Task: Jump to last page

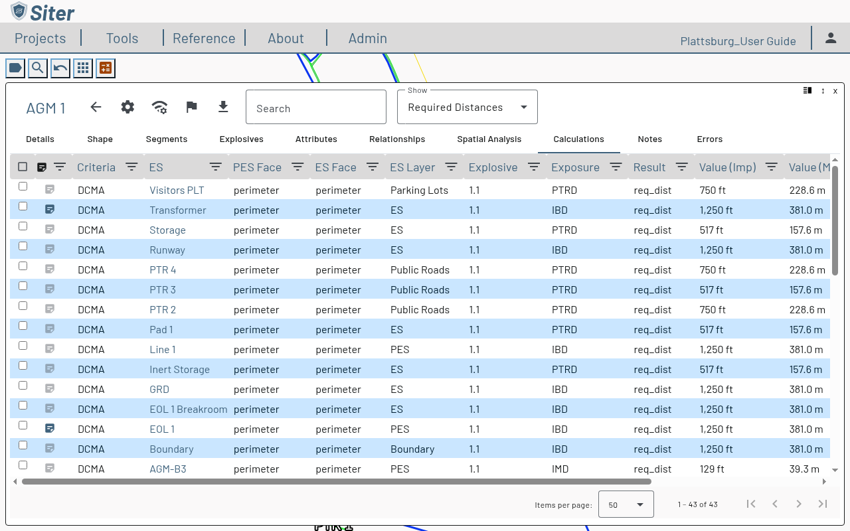Action: point(823,504)
